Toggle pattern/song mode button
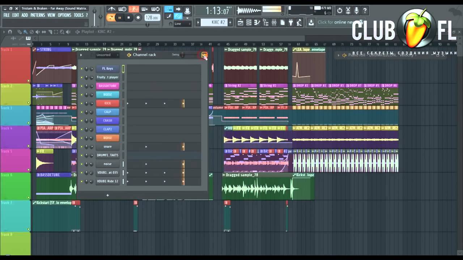This screenshot has height=260, width=463. coord(110,18)
